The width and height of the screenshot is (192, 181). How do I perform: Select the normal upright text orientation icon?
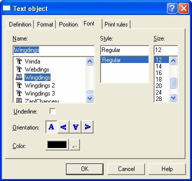click(51, 127)
